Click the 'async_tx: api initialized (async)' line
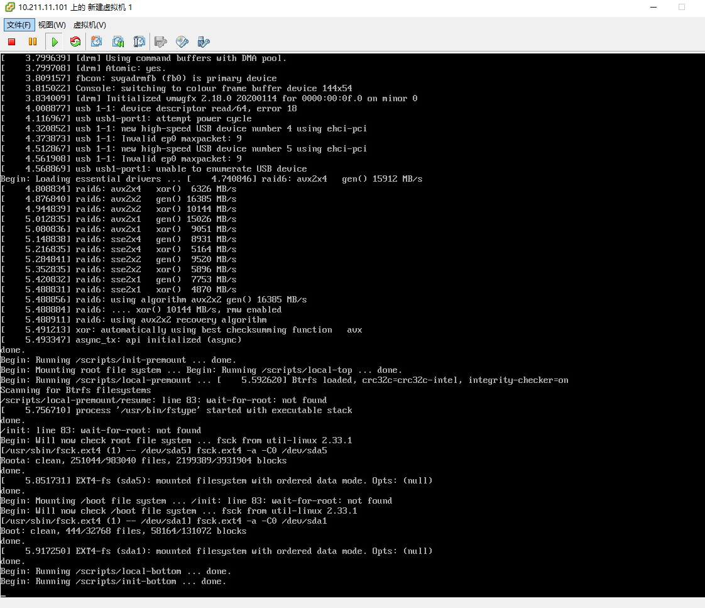The height and width of the screenshot is (608, 705). click(121, 340)
